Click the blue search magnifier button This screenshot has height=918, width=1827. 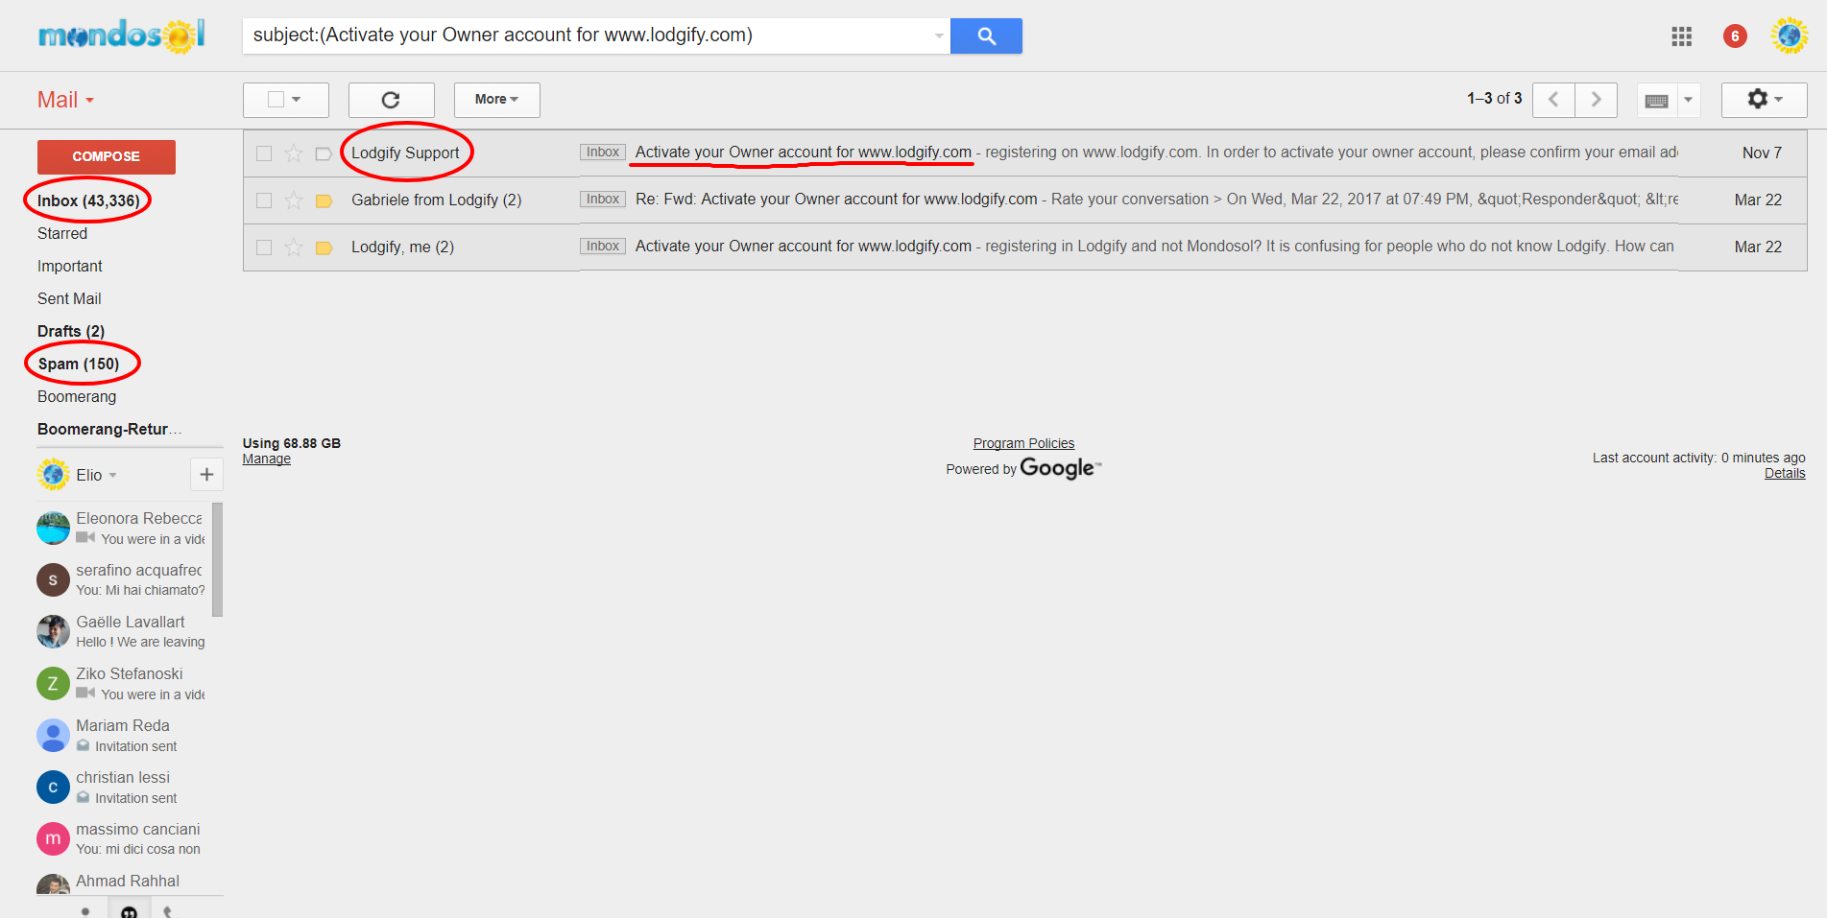tap(986, 36)
